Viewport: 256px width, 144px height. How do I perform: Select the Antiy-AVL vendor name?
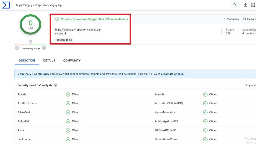pyautogui.click(x=23, y=121)
